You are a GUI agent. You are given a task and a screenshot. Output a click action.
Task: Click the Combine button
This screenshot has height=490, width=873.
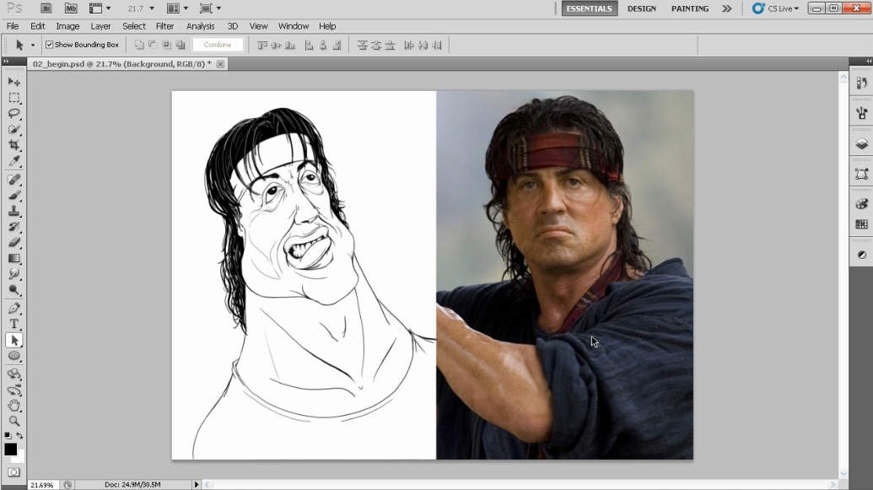point(218,45)
